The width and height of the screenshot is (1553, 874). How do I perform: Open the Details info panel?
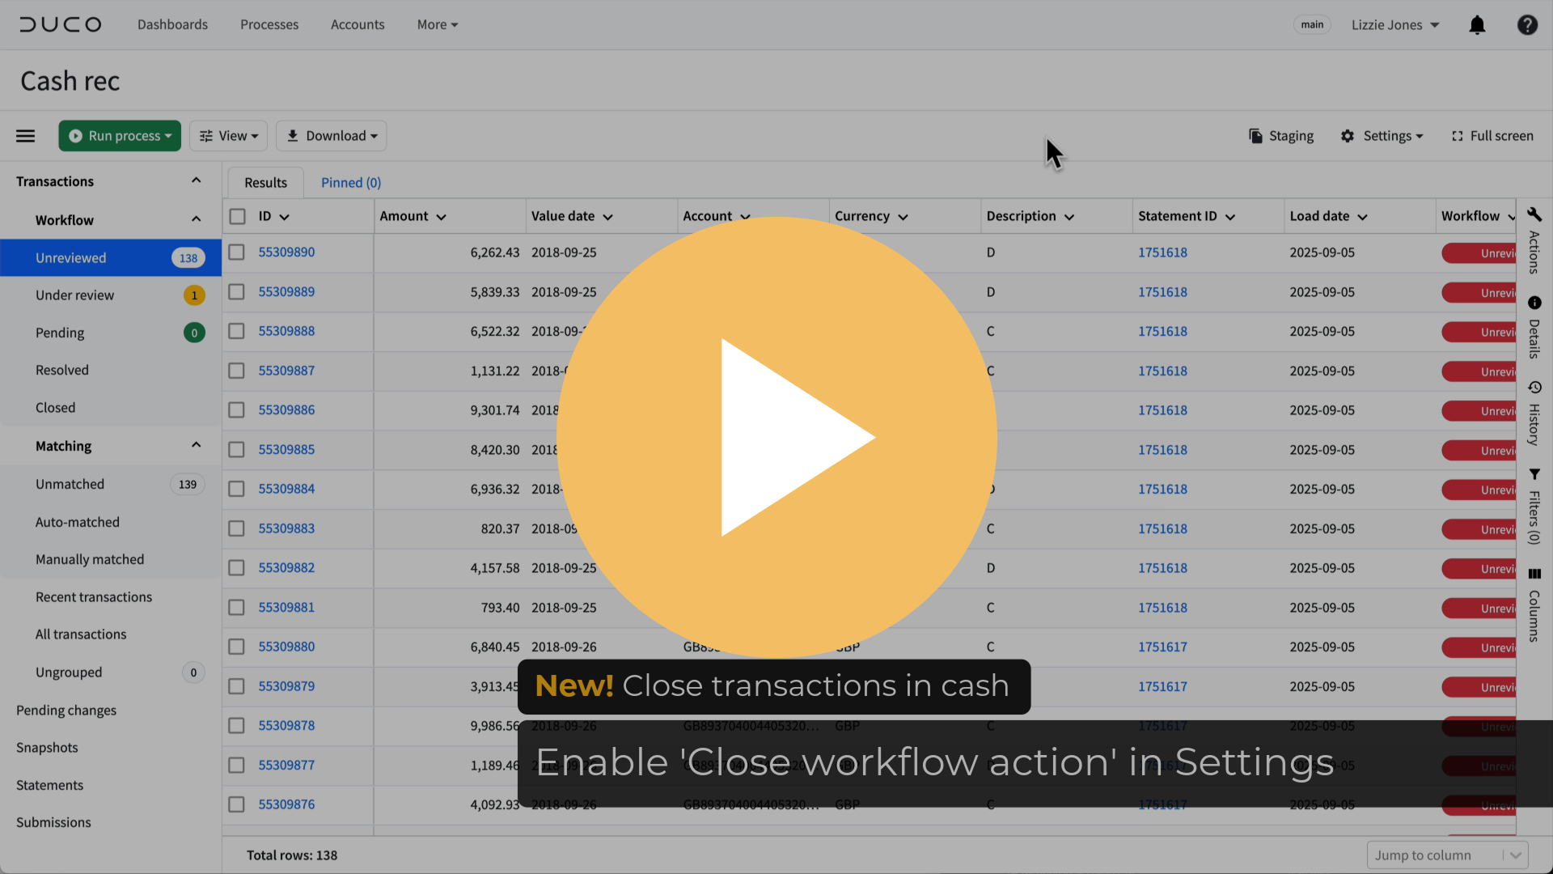pos(1534,303)
